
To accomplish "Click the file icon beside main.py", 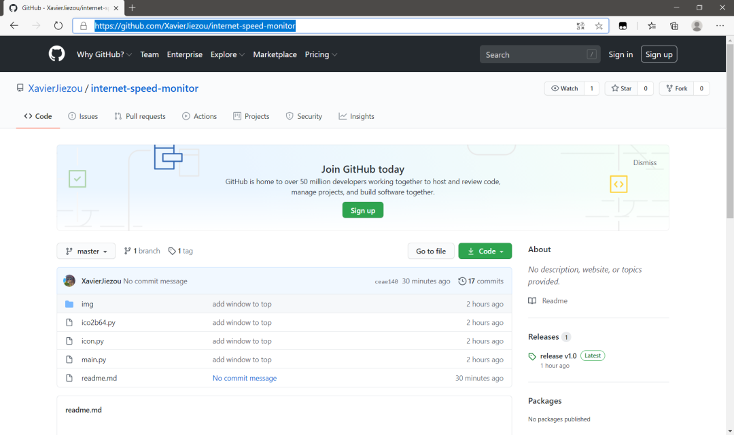I will point(69,360).
